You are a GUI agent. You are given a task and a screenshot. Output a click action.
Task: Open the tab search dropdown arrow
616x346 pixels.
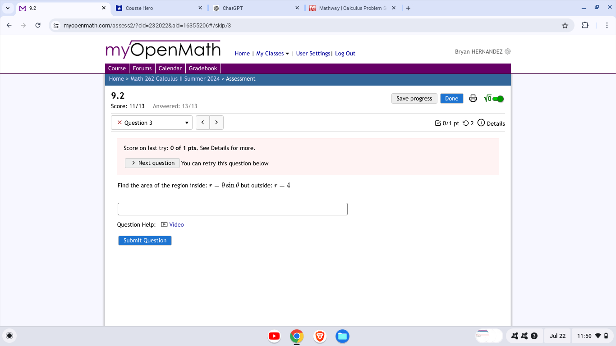point(8,8)
